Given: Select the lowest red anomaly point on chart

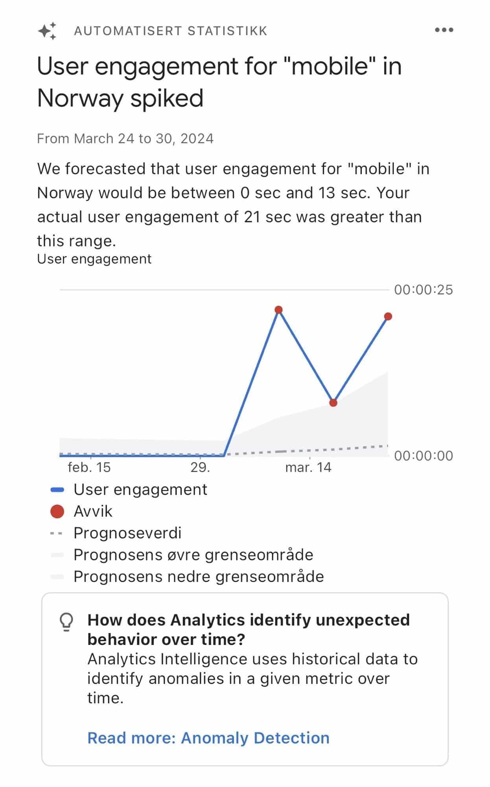Looking at the screenshot, I should click(x=333, y=403).
